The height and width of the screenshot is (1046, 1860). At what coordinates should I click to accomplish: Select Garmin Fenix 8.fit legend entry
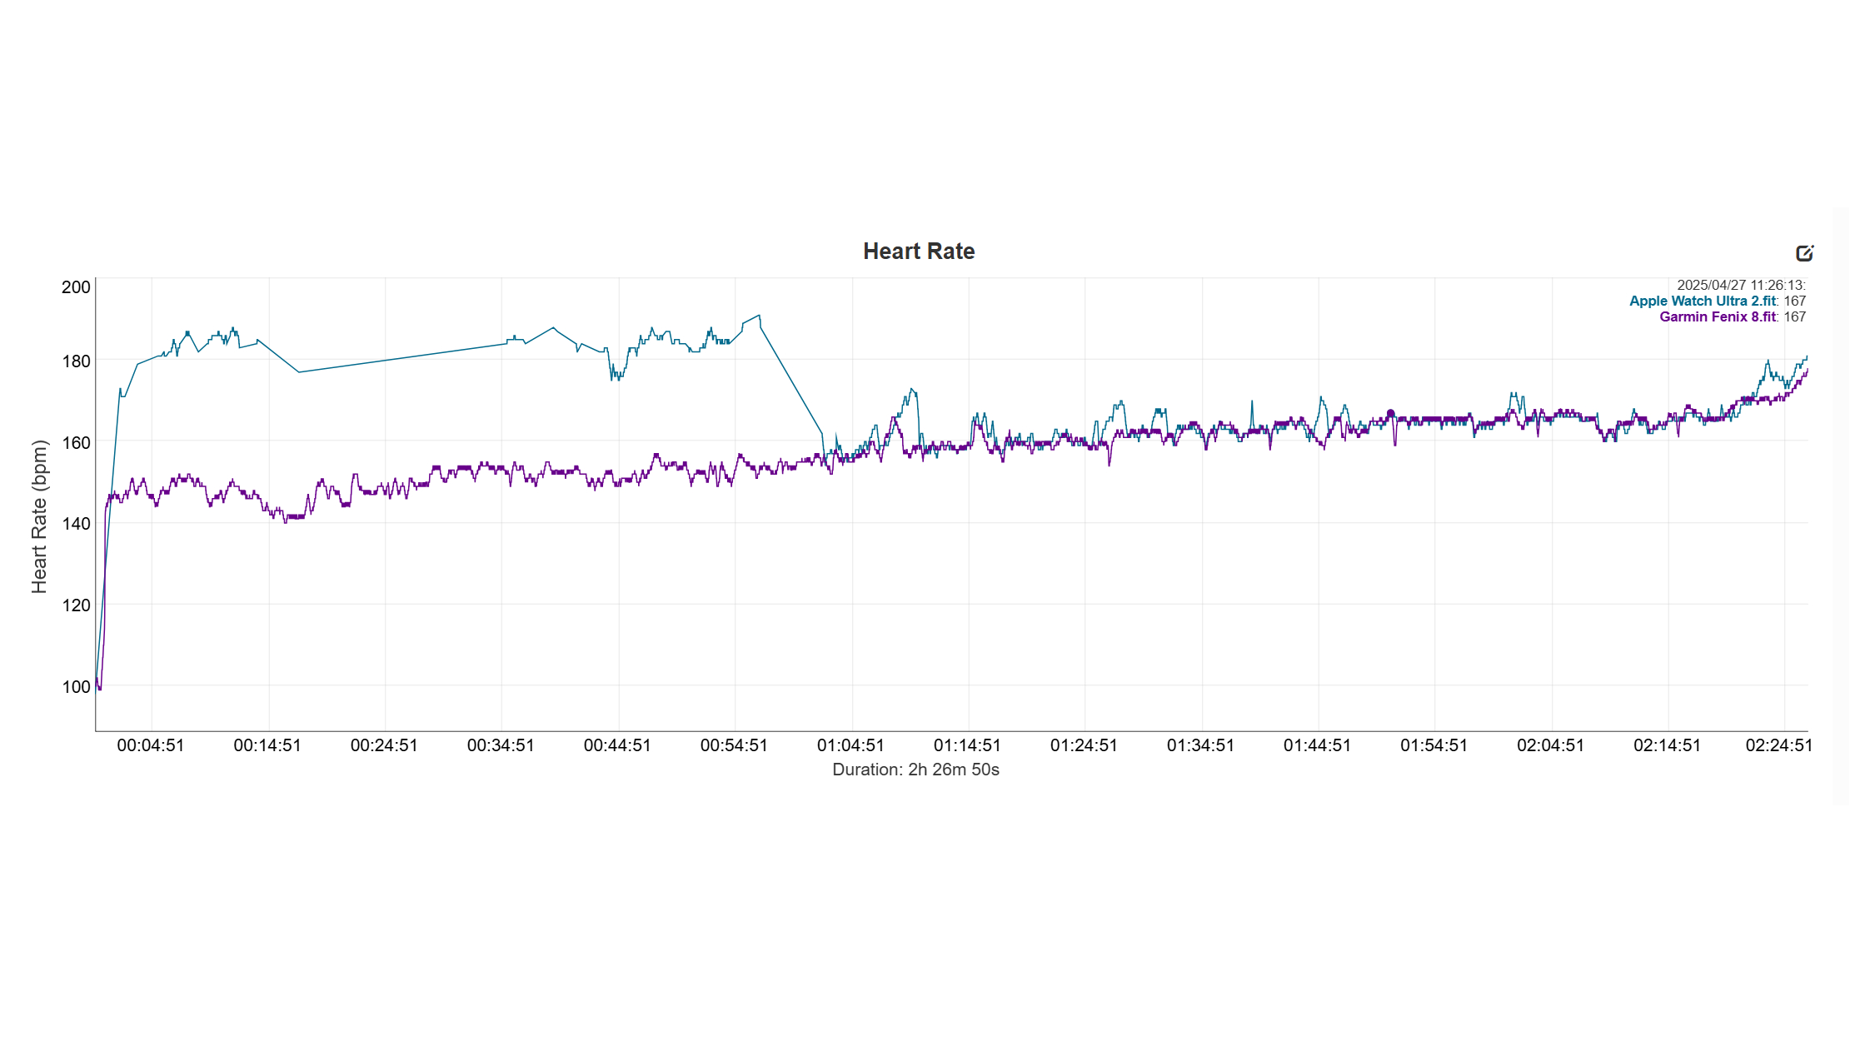[1718, 316]
